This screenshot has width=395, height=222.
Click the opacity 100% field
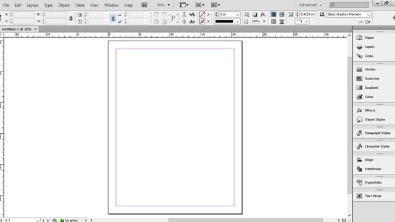[x=256, y=22]
